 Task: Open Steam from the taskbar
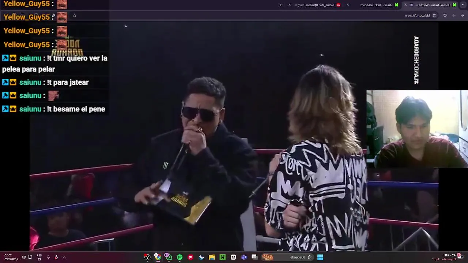pos(201,257)
